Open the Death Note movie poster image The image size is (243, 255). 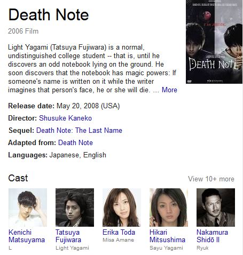pyautogui.click(x=214, y=42)
